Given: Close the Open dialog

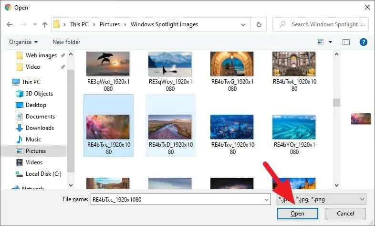Looking at the screenshot, I should coord(367,8).
